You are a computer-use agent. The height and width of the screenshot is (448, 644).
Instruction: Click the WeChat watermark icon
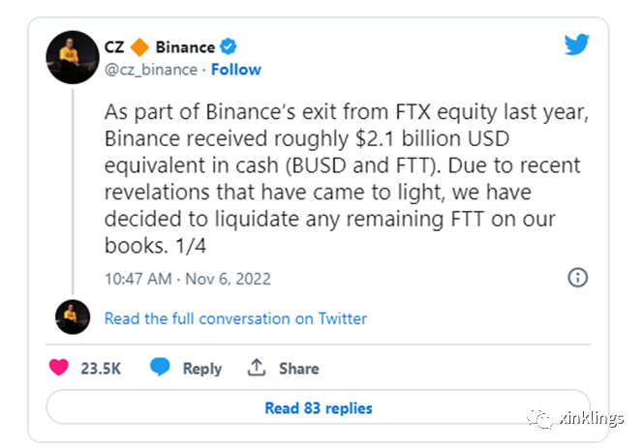(538, 417)
